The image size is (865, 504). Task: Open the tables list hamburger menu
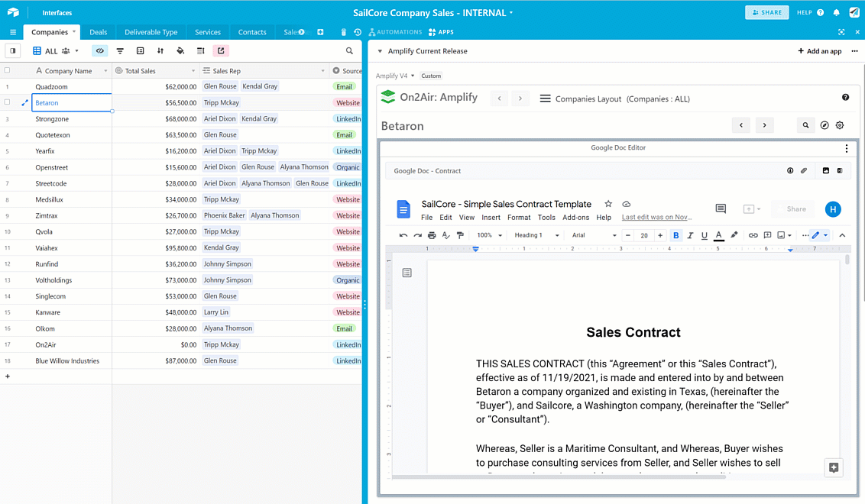tap(13, 32)
